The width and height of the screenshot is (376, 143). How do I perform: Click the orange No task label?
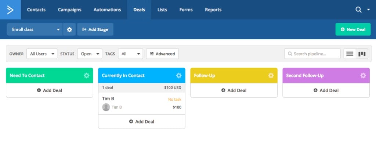(174, 99)
